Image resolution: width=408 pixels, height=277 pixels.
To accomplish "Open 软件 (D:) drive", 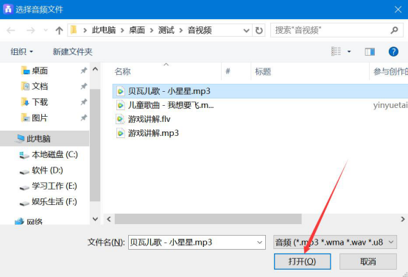I will point(47,170).
